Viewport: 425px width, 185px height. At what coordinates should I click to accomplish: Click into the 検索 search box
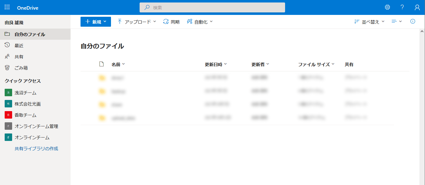(x=212, y=7)
